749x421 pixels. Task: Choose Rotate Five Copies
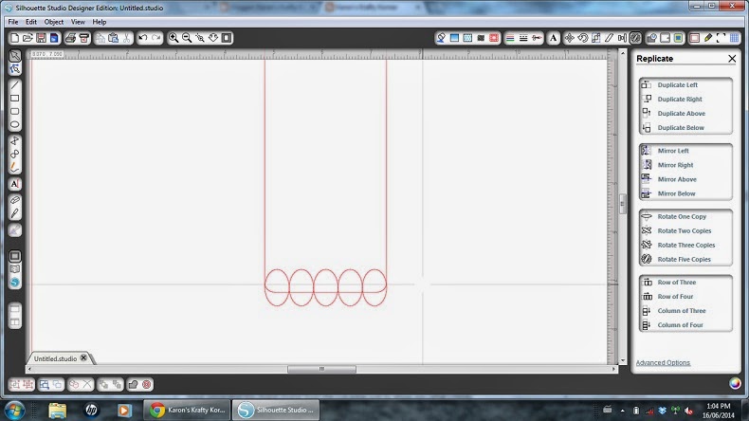pos(685,259)
